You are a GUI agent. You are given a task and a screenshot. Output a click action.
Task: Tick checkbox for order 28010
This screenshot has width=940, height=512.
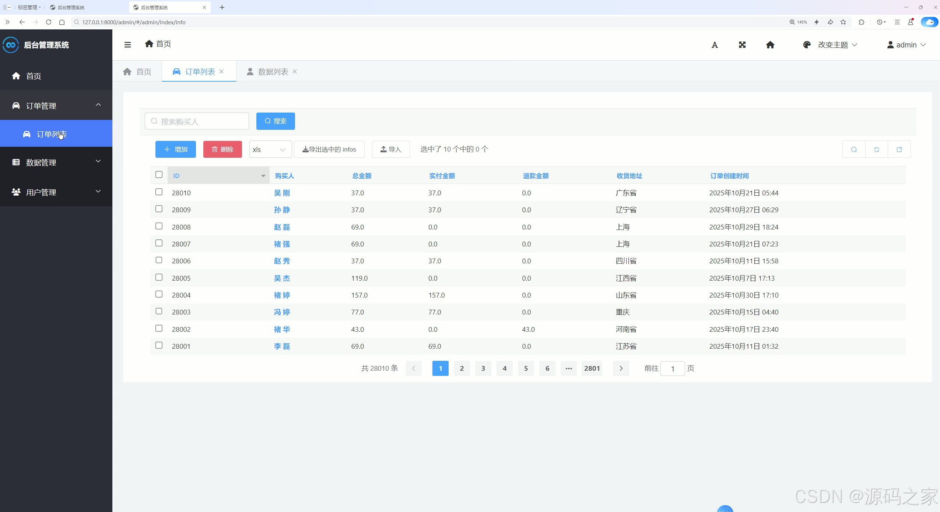159,192
